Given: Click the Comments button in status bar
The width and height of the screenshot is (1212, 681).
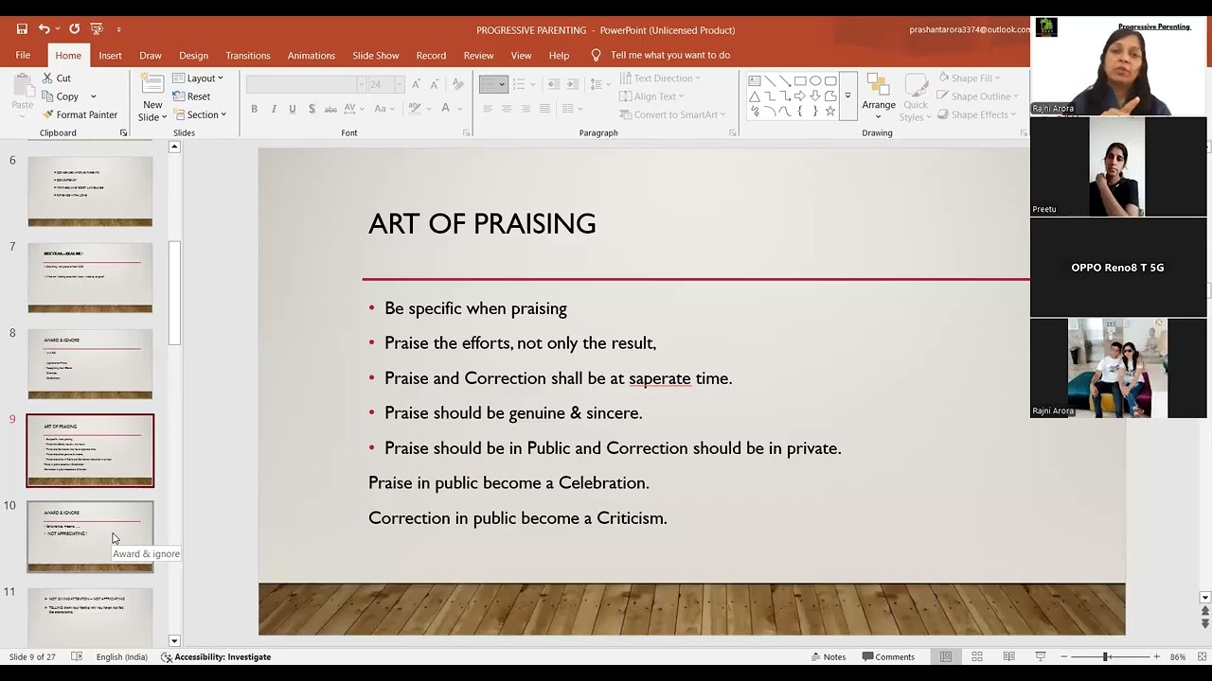Looking at the screenshot, I should click(x=888, y=656).
